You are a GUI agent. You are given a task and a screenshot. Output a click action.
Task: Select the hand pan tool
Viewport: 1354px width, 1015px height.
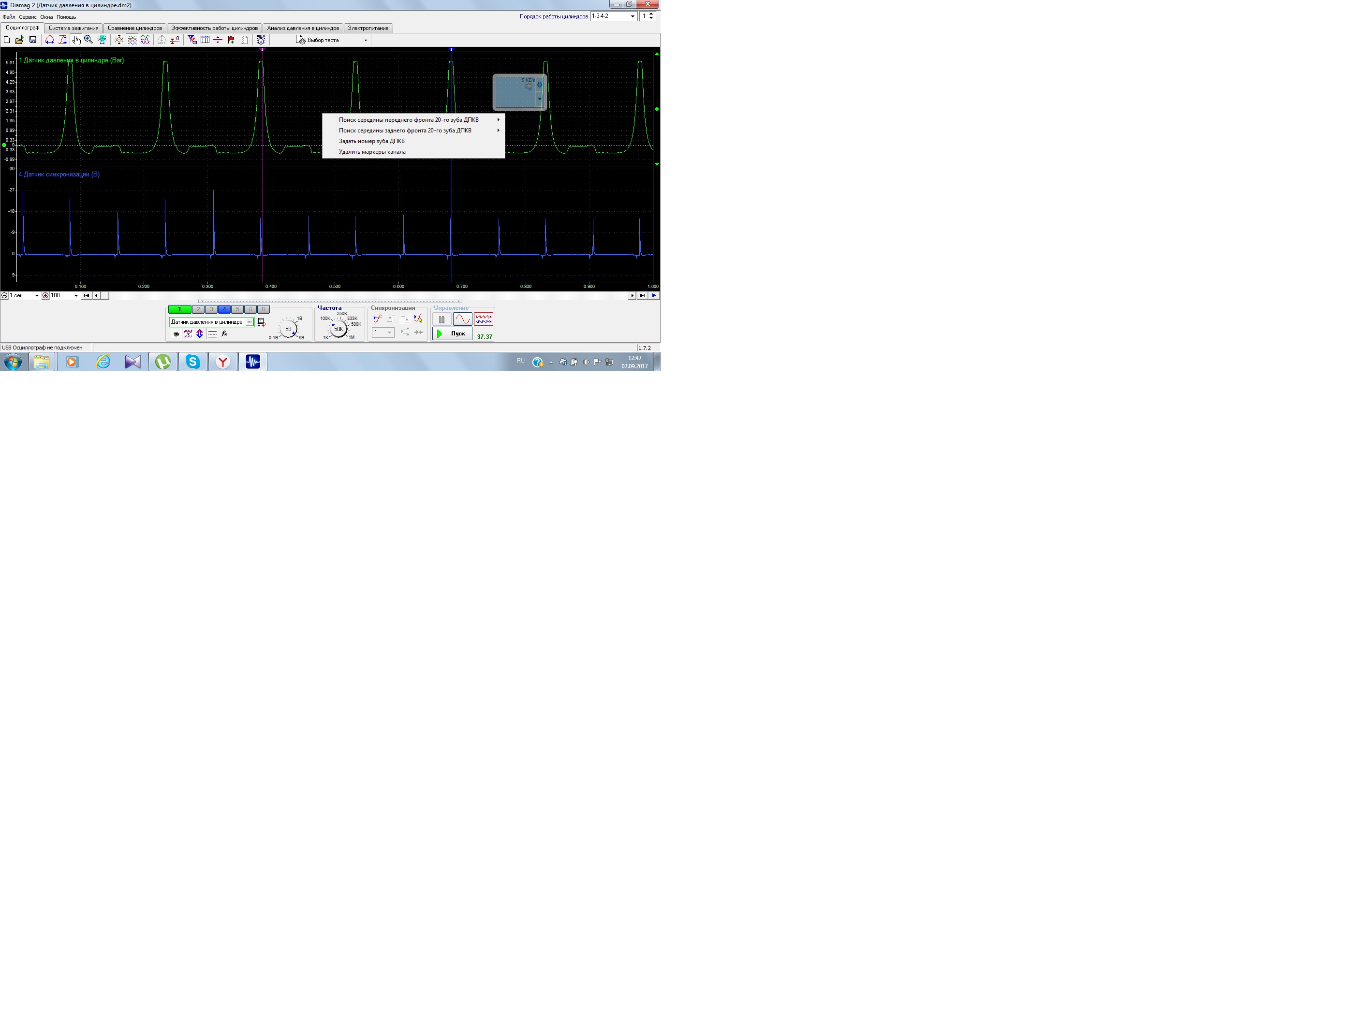click(76, 40)
